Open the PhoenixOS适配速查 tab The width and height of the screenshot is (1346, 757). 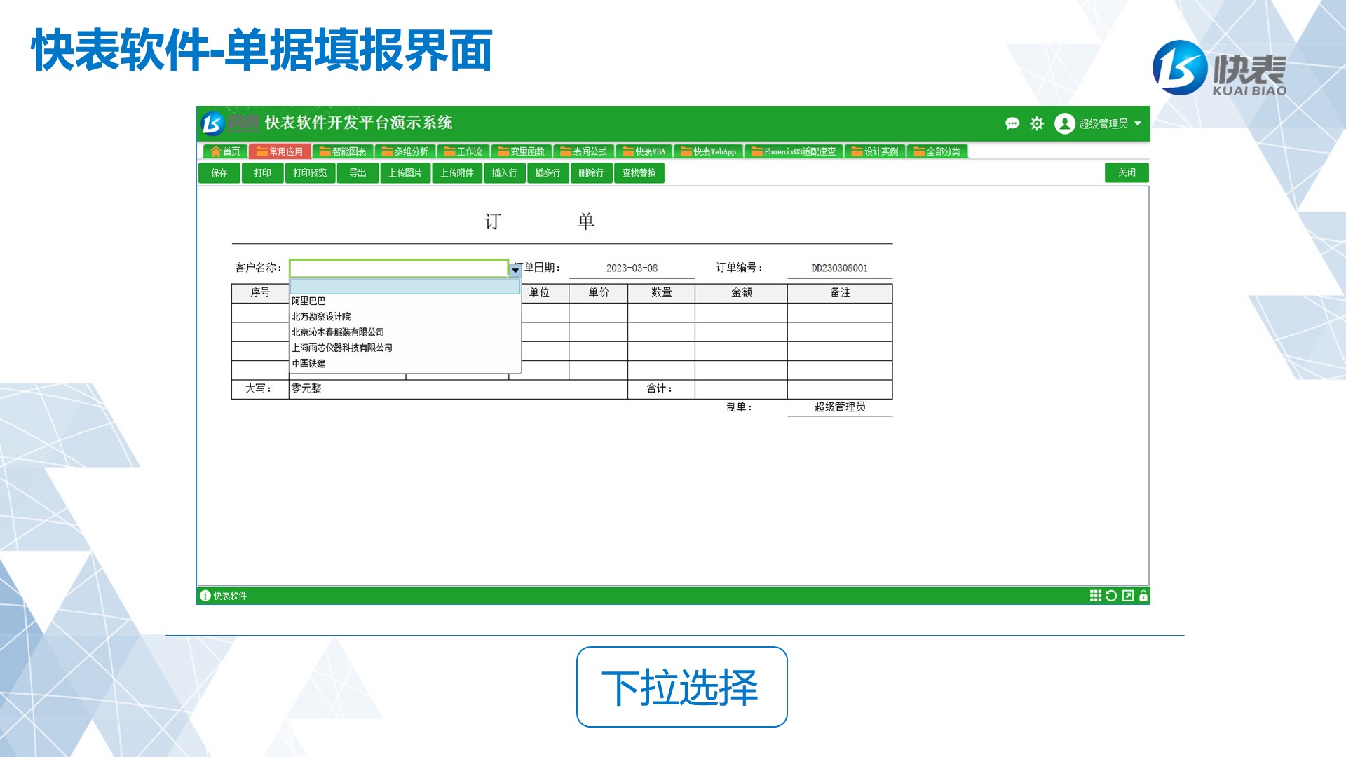[x=794, y=151]
